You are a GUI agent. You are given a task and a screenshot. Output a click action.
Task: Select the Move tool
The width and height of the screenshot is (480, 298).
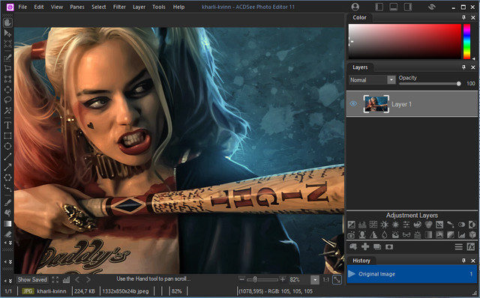point(7,33)
